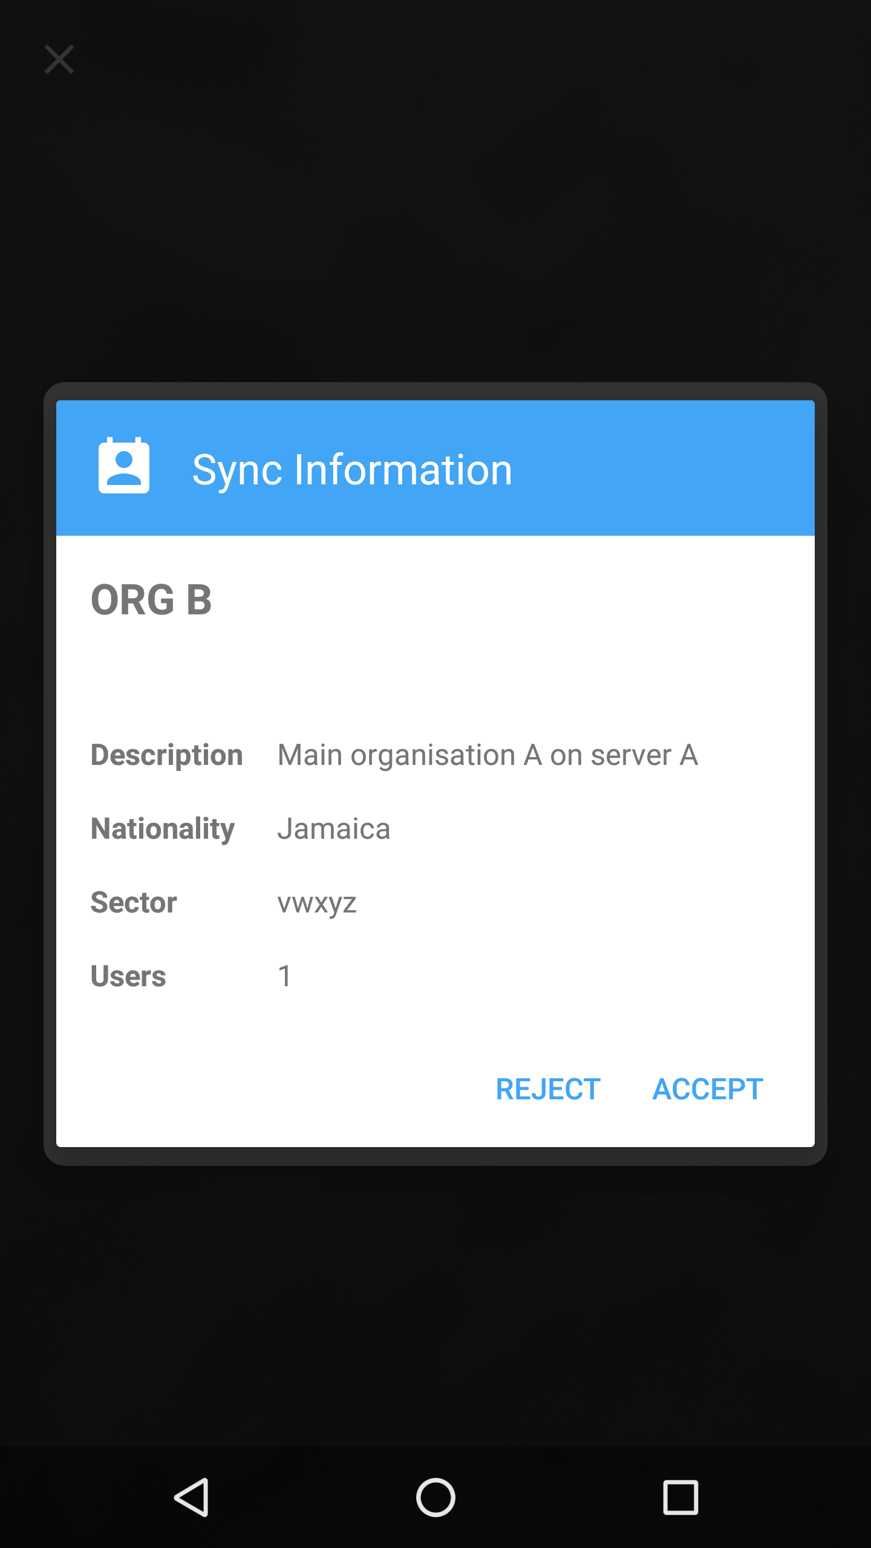Click the Users label
This screenshot has width=871, height=1548.
click(x=128, y=977)
